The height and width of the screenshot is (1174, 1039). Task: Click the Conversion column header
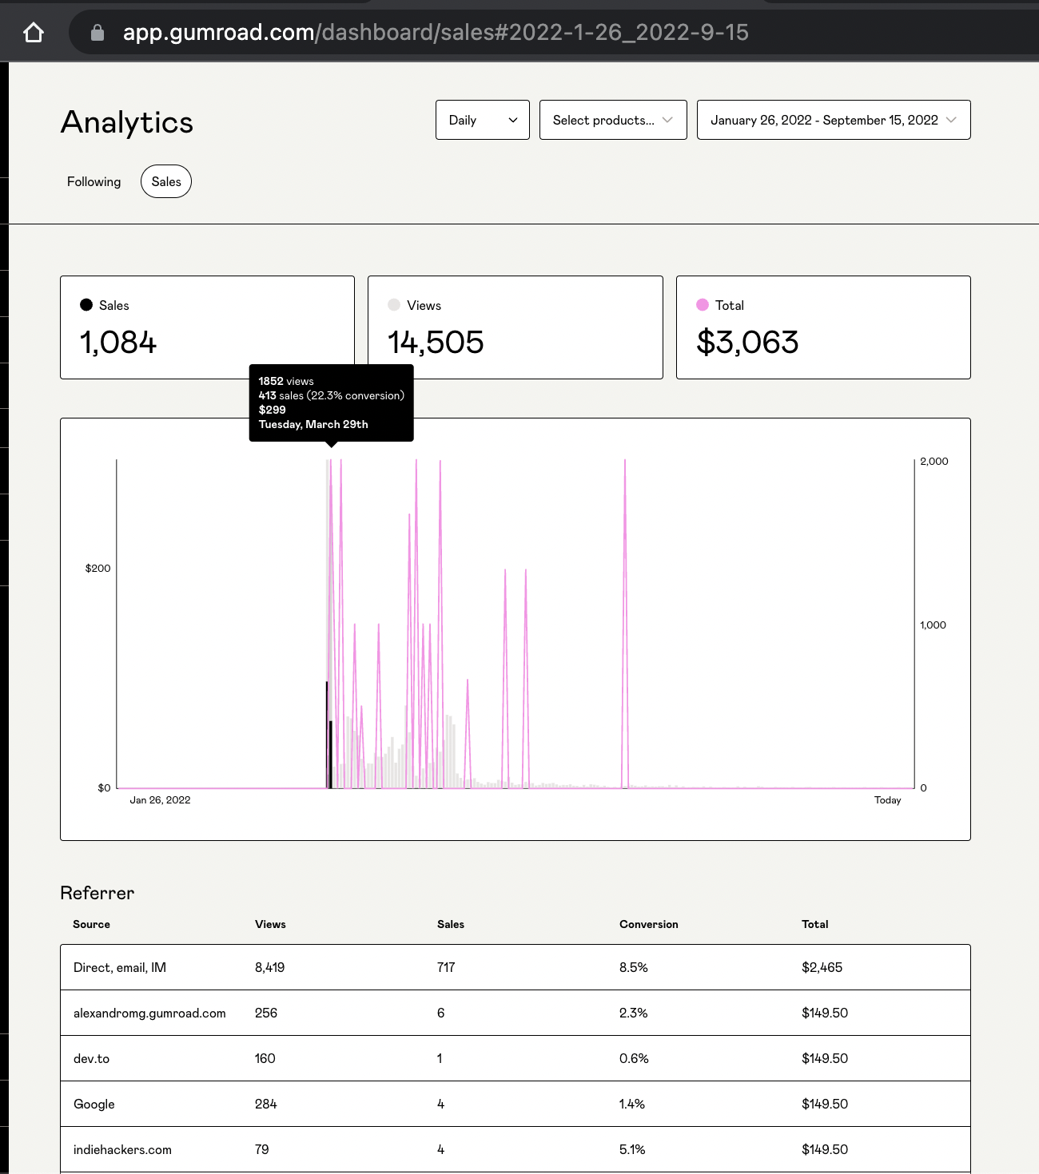pyautogui.click(x=648, y=924)
